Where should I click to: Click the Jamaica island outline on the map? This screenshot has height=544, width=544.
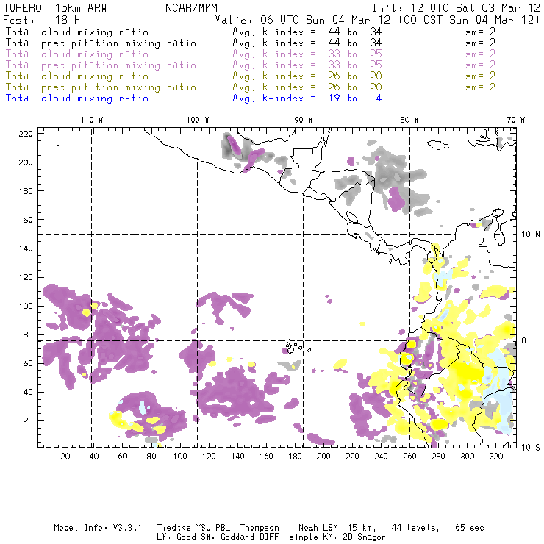click(x=438, y=145)
